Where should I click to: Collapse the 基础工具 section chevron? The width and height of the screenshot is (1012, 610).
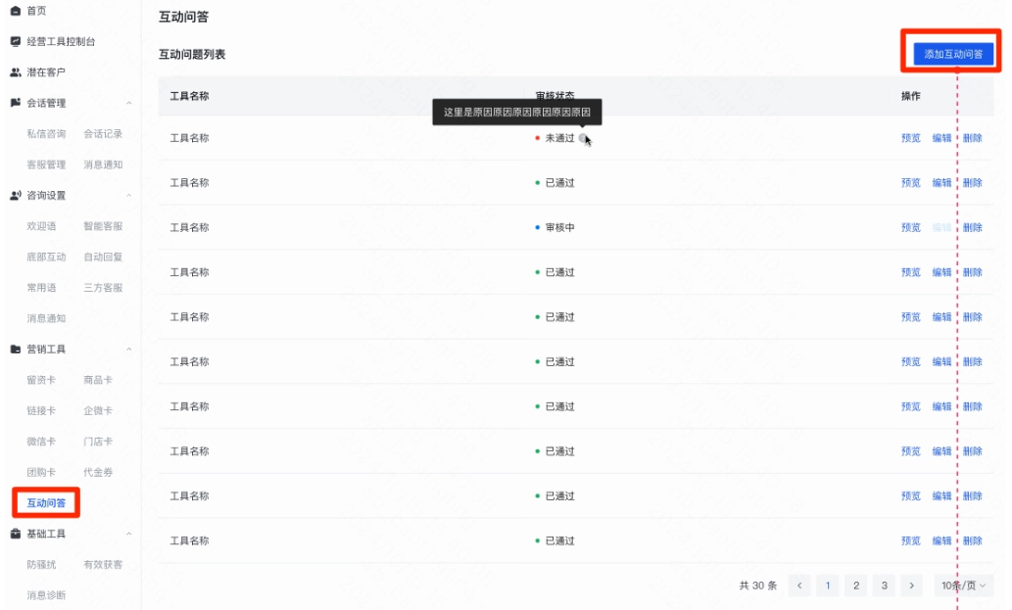point(129,534)
